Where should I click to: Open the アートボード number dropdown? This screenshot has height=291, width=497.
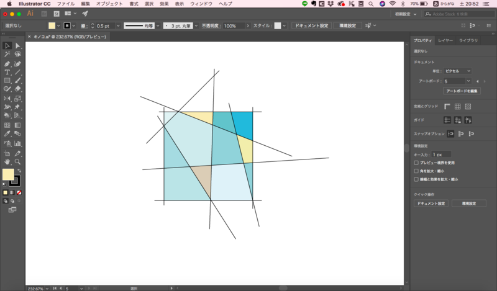pos(468,81)
